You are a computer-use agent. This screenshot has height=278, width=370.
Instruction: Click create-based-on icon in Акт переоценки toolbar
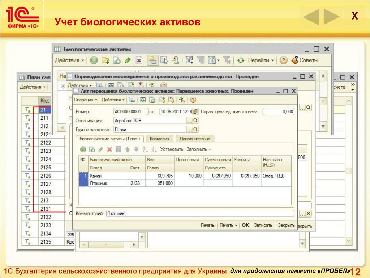(x=162, y=100)
